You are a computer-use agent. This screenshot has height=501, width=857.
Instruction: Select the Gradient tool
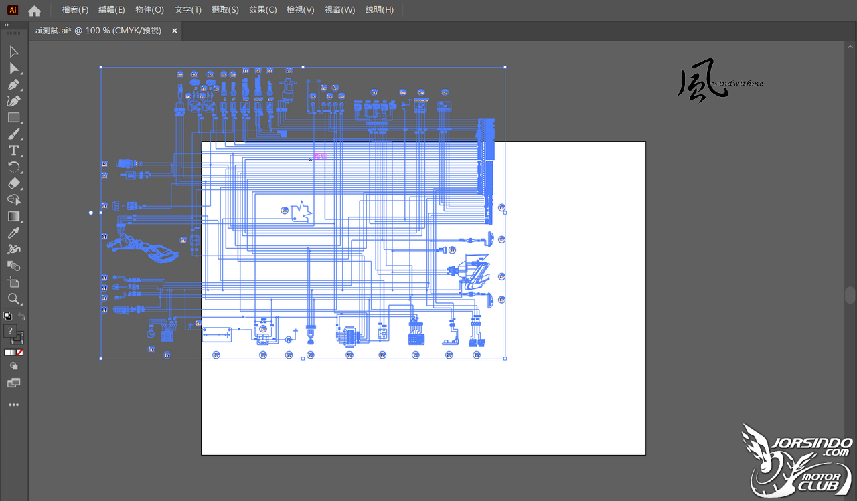click(x=13, y=217)
